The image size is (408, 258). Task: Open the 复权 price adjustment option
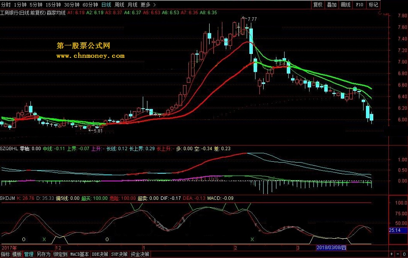pos(318,4)
